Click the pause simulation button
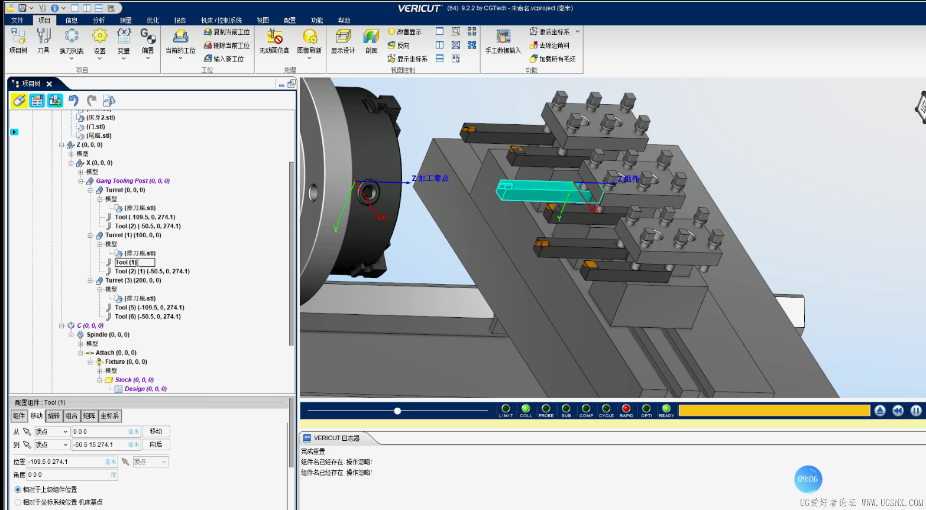Image resolution: width=926 pixels, height=510 pixels. click(x=916, y=411)
